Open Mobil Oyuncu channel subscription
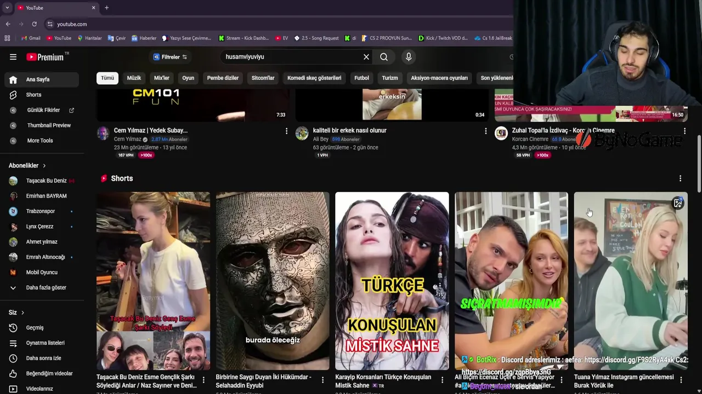The width and height of the screenshot is (702, 394). [42, 273]
